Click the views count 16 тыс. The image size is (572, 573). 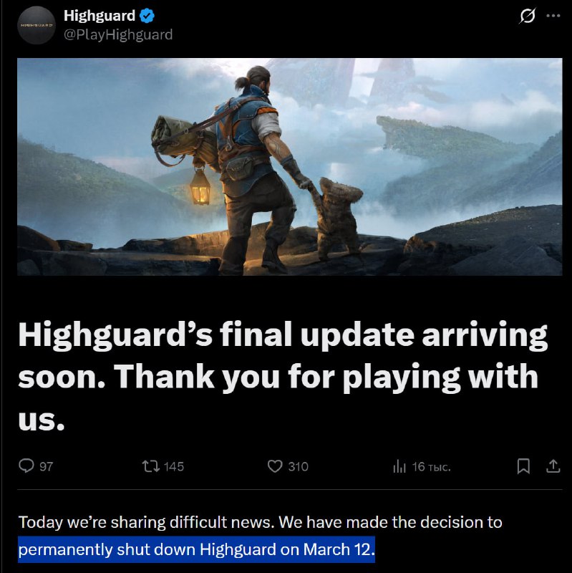432,467
